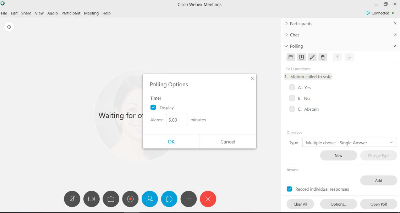Image resolution: width=400 pixels, height=213 pixels.
Task: Click the Connected status indicator
Action: click(380, 13)
